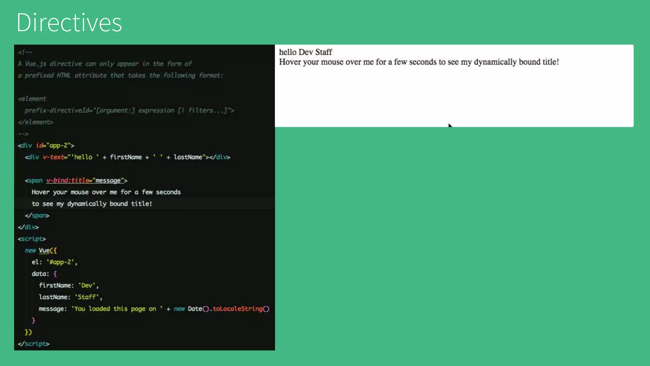
Task: Click the "data: {" code line
Action: (x=44, y=274)
